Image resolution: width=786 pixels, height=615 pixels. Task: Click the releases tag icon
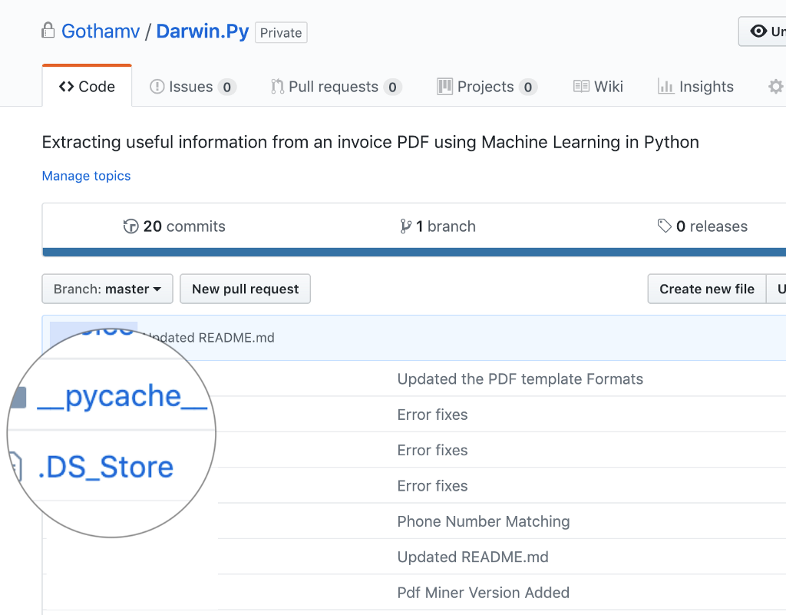pos(664,226)
